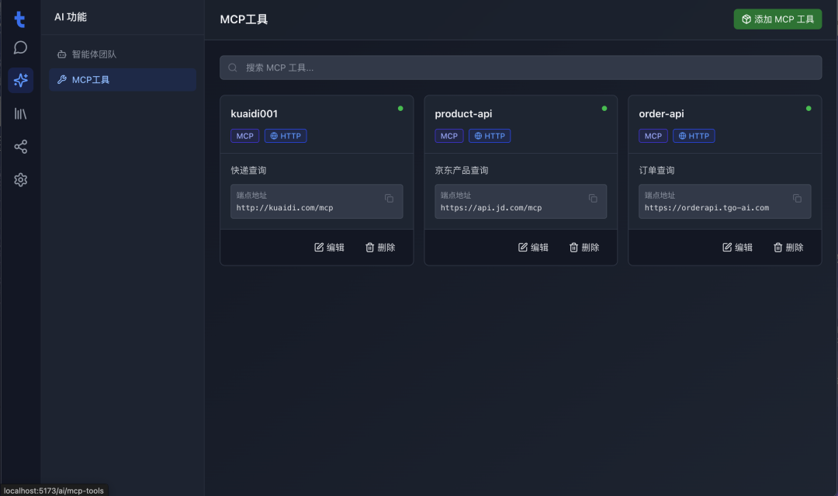Click the blue t logo icon

click(x=20, y=19)
